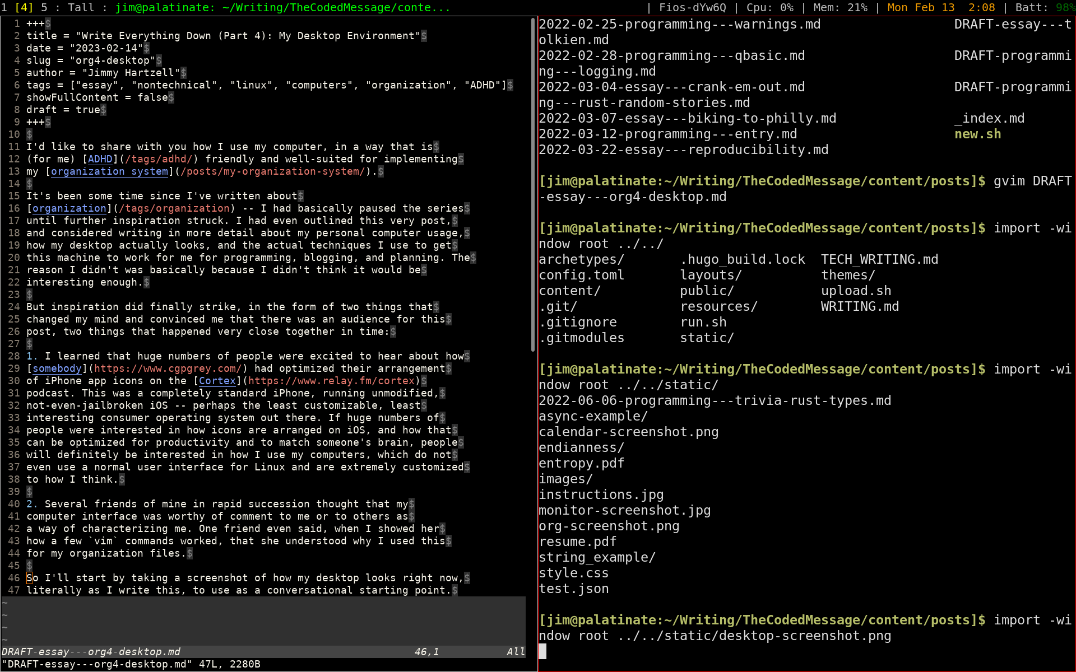Image resolution: width=1076 pixels, height=672 pixels.
Task: Click the 'All' scroll indicator in gvim status
Action: click(516, 652)
